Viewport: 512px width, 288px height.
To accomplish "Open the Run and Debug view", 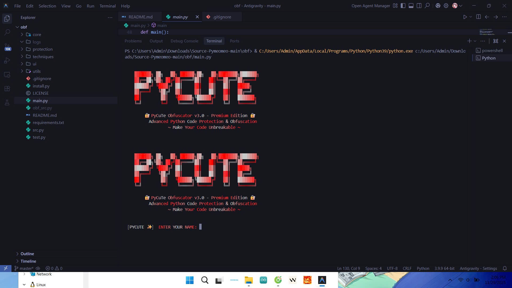I will [7, 61].
